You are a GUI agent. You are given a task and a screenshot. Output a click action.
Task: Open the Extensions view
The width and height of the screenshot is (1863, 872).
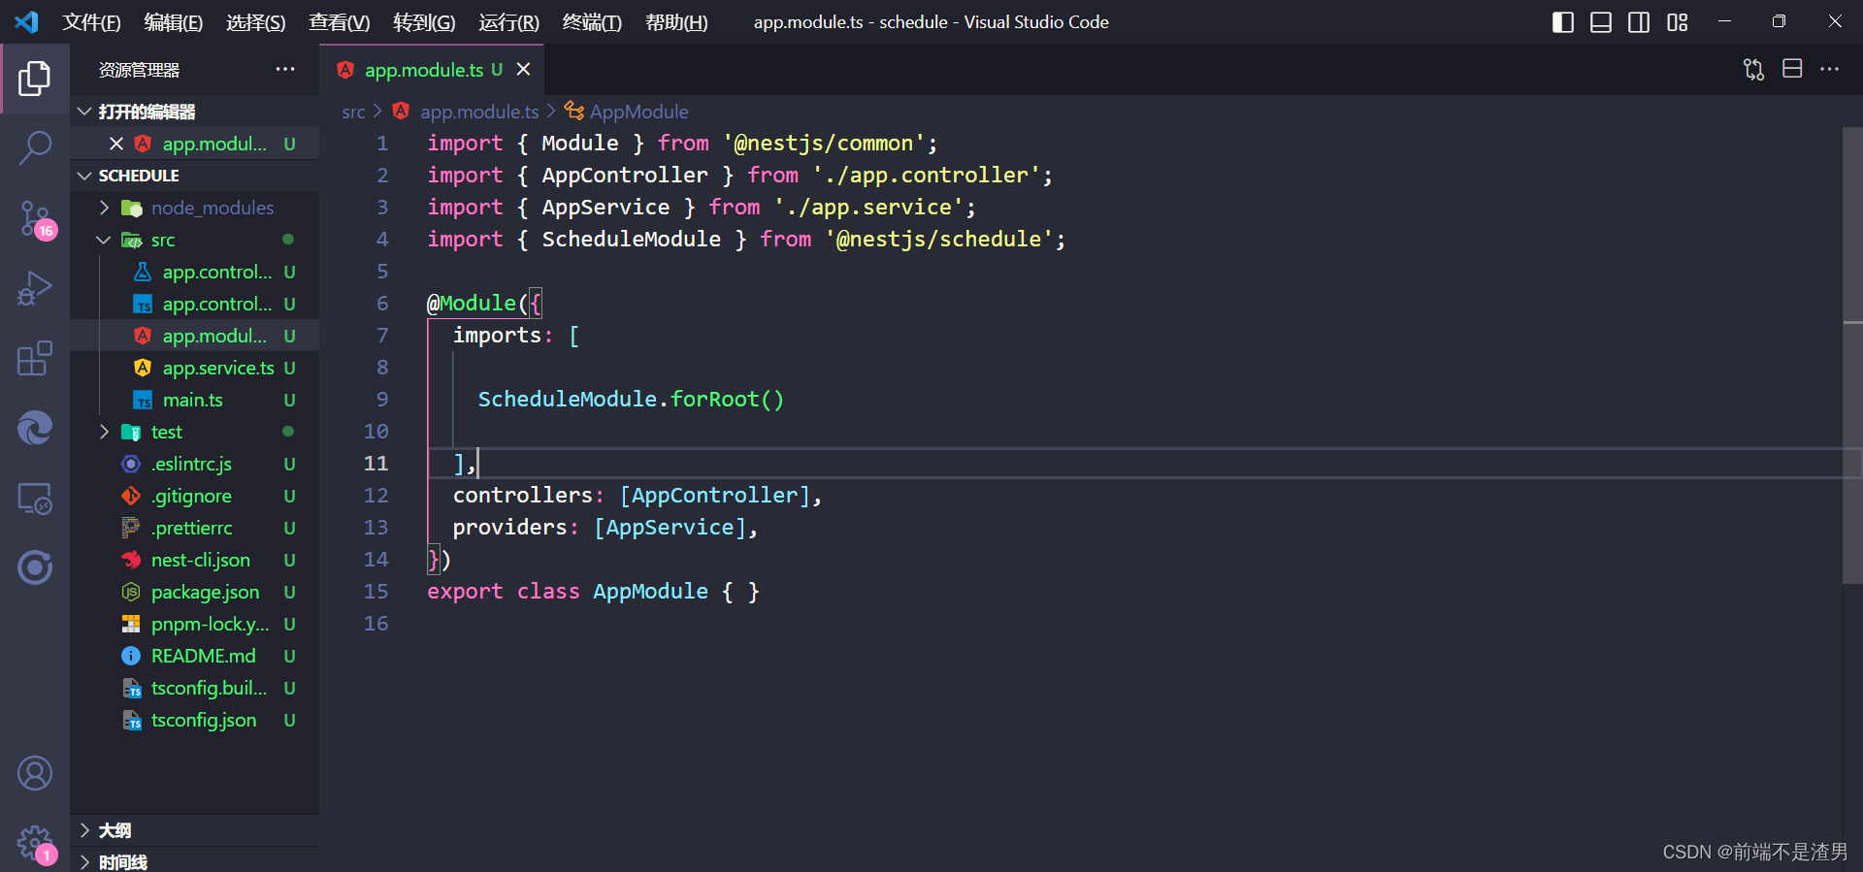pyautogui.click(x=35, y=358)
